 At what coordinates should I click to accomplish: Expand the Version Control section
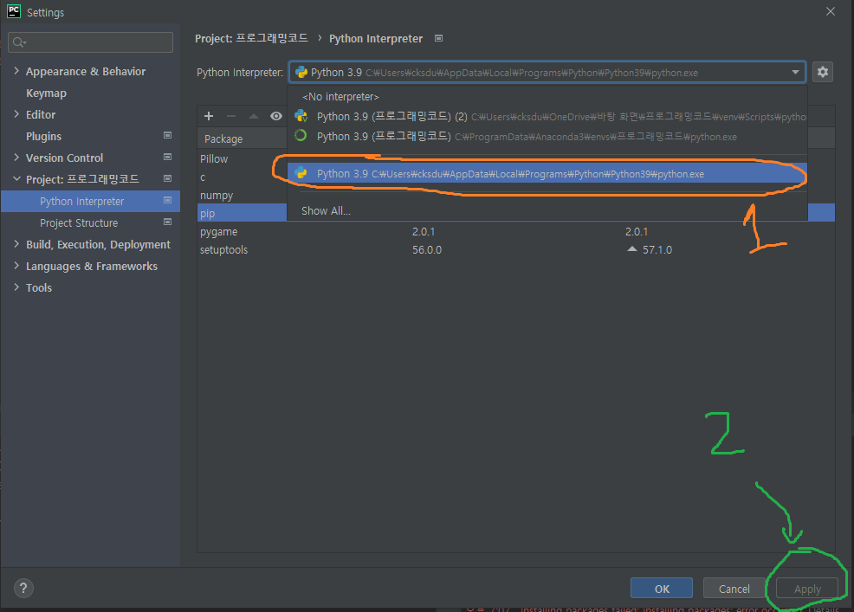16,158
